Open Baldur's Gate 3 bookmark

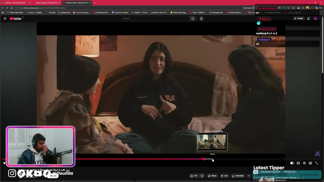tap(159, 12)
